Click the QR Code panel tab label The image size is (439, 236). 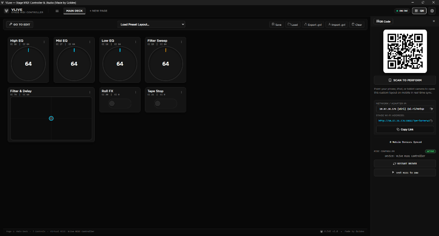(x=383, y=21)
